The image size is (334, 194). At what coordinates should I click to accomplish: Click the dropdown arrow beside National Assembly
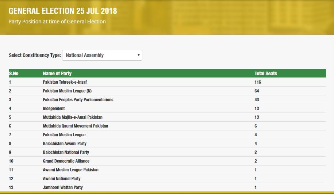point(138,55)
